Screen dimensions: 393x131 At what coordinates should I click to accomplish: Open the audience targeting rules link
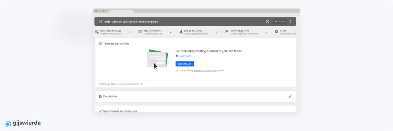point(204,70)
